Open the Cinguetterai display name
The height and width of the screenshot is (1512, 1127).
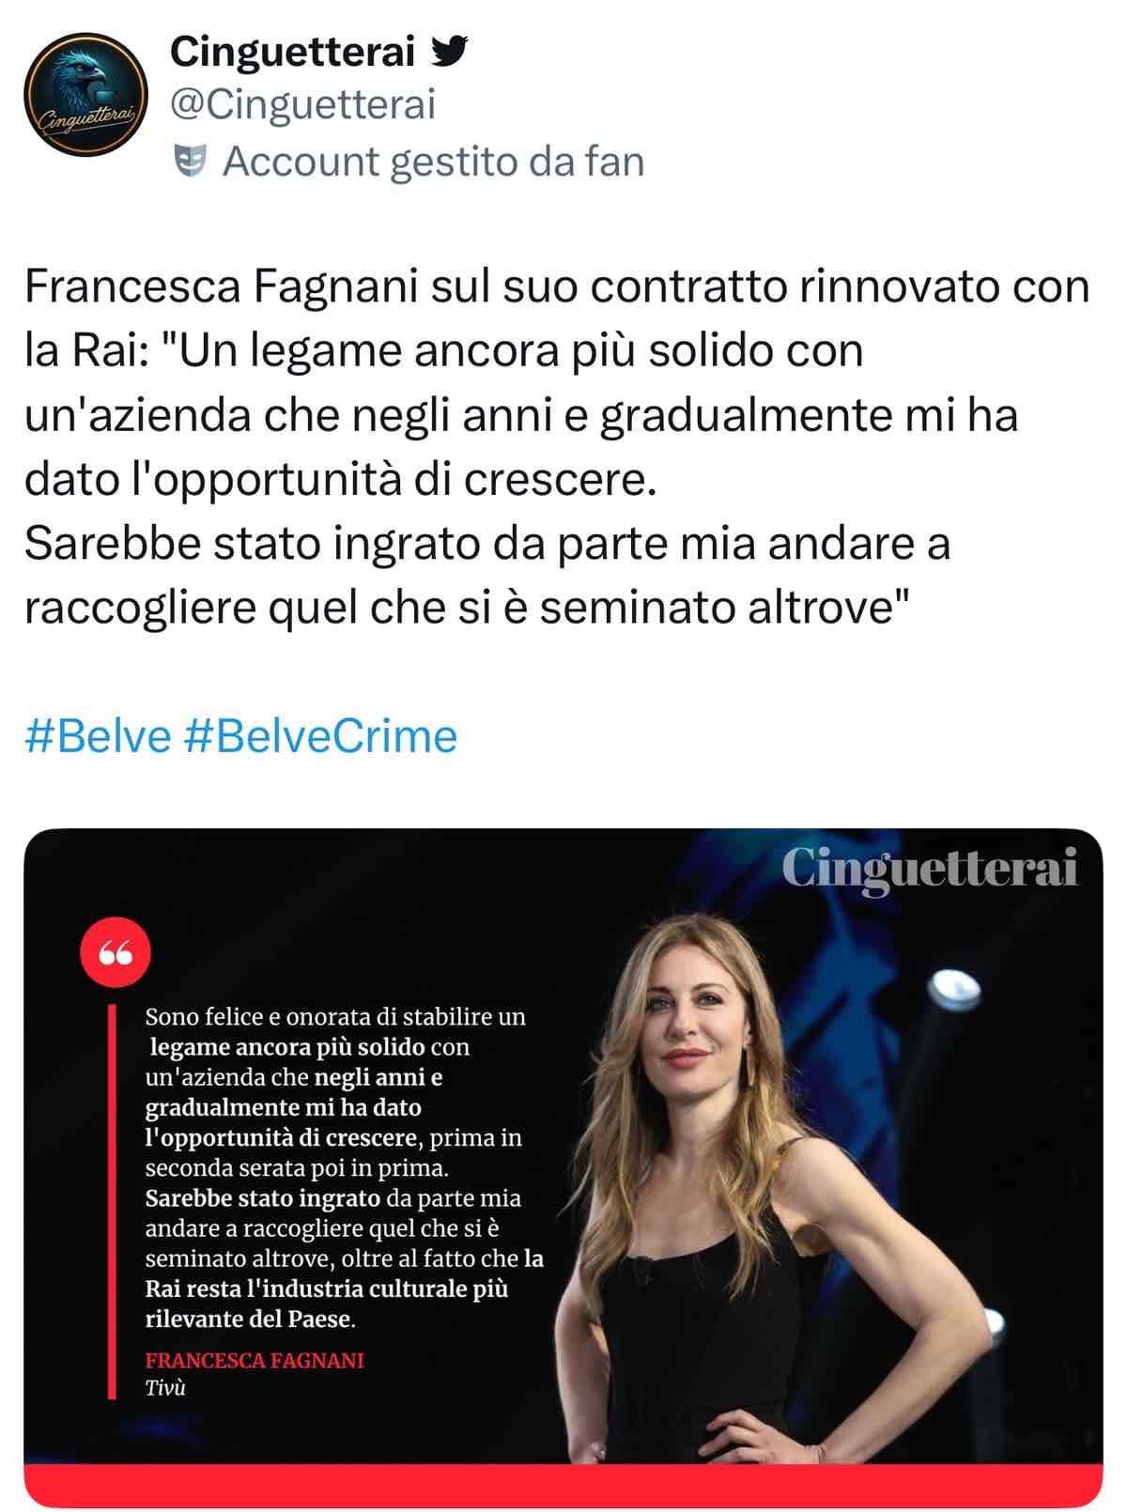pyautogui.click(x=293, y=53)
